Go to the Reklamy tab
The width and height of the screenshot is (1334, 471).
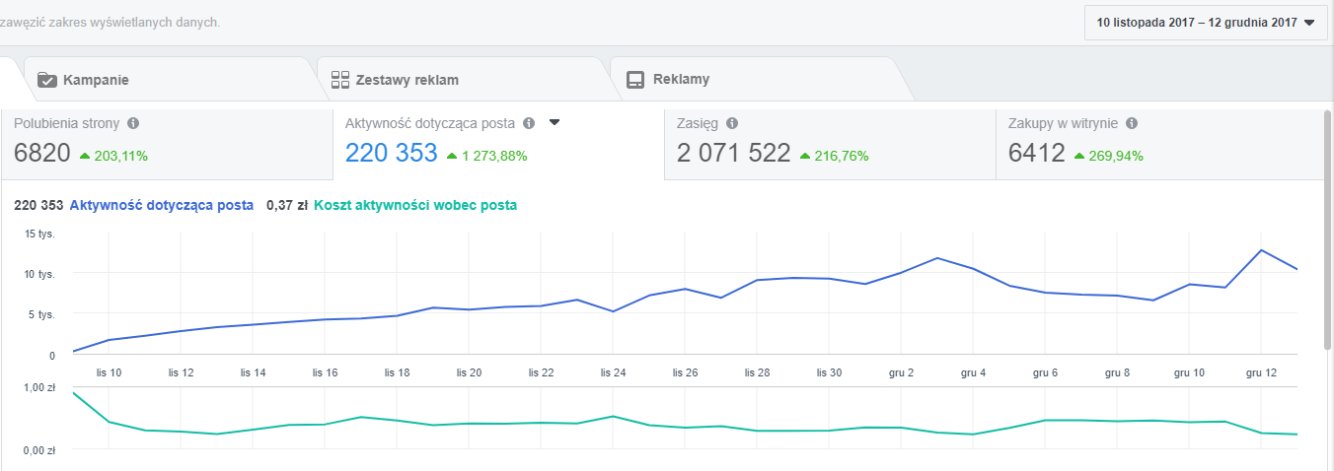(681, 80)
